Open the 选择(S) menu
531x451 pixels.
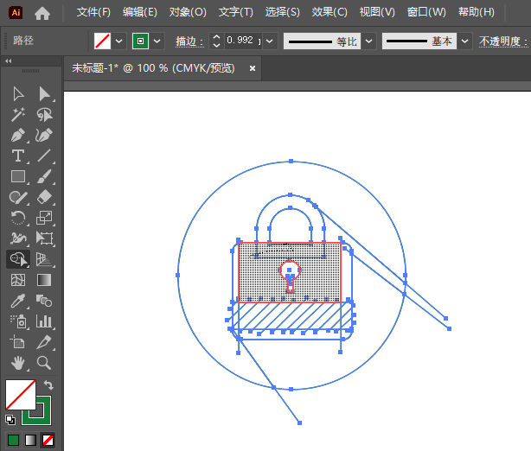(283, 12)
